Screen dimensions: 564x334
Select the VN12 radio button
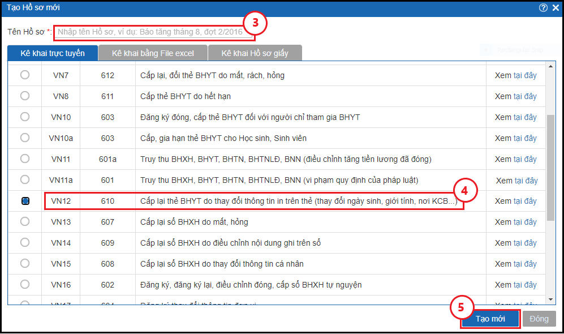tap(25, 201)
